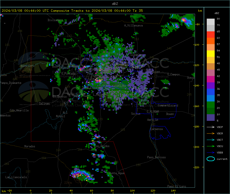Click the Carmensa map label
Screen dimensions: 230x194
[x=156, y=129]
